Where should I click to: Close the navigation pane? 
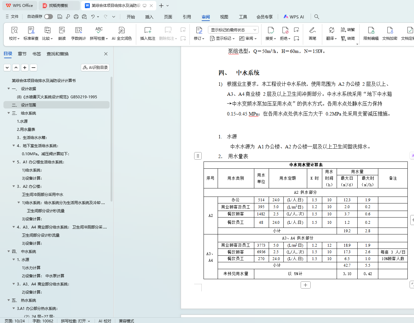(106, 54)
